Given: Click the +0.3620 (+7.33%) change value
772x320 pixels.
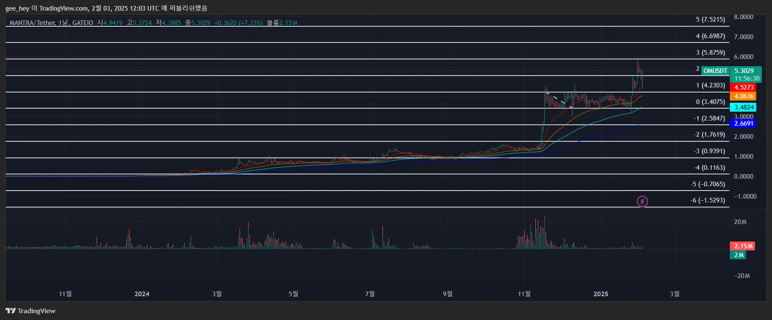Looking at the screenshot, I should [x=238, y=23].
